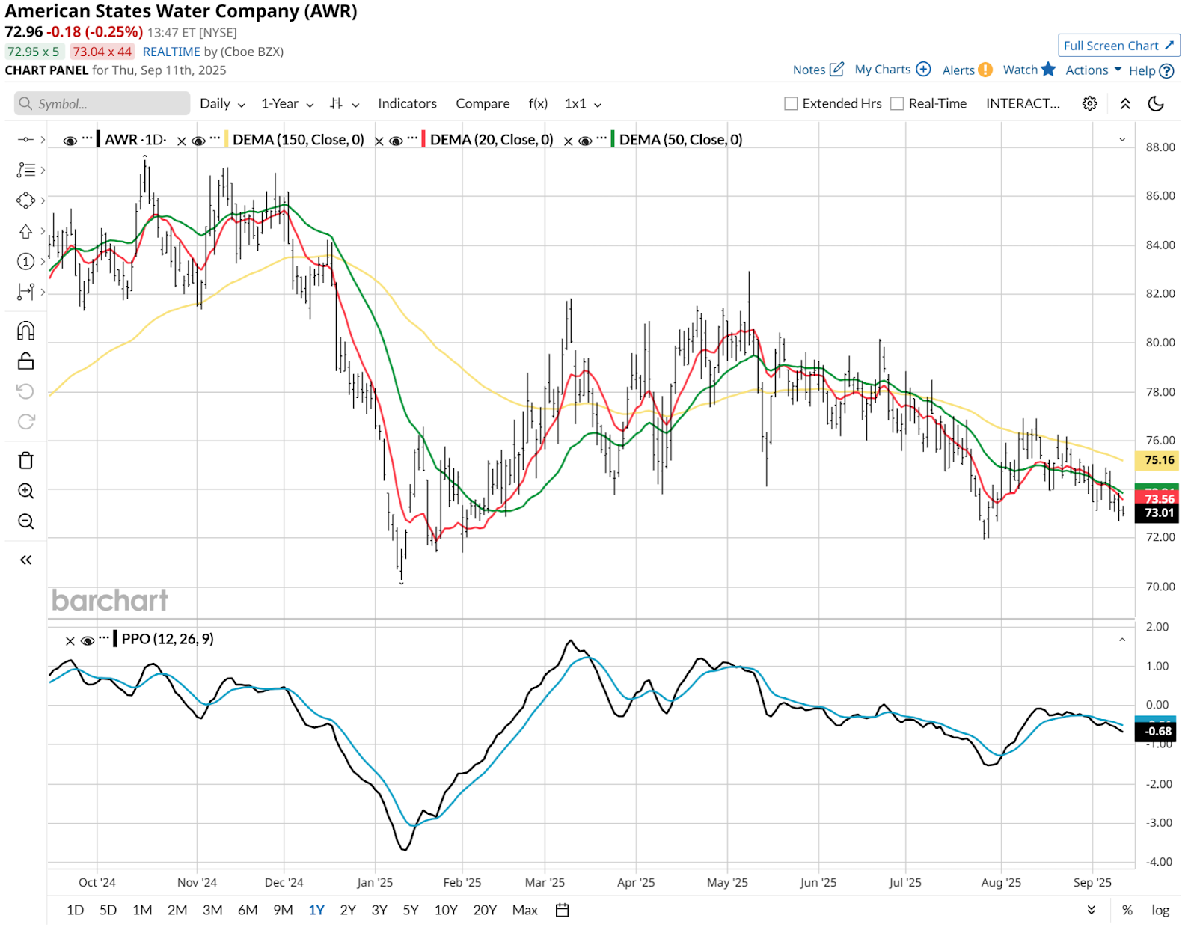
Task: Click the Symbol search field
Action: (102, 103)
